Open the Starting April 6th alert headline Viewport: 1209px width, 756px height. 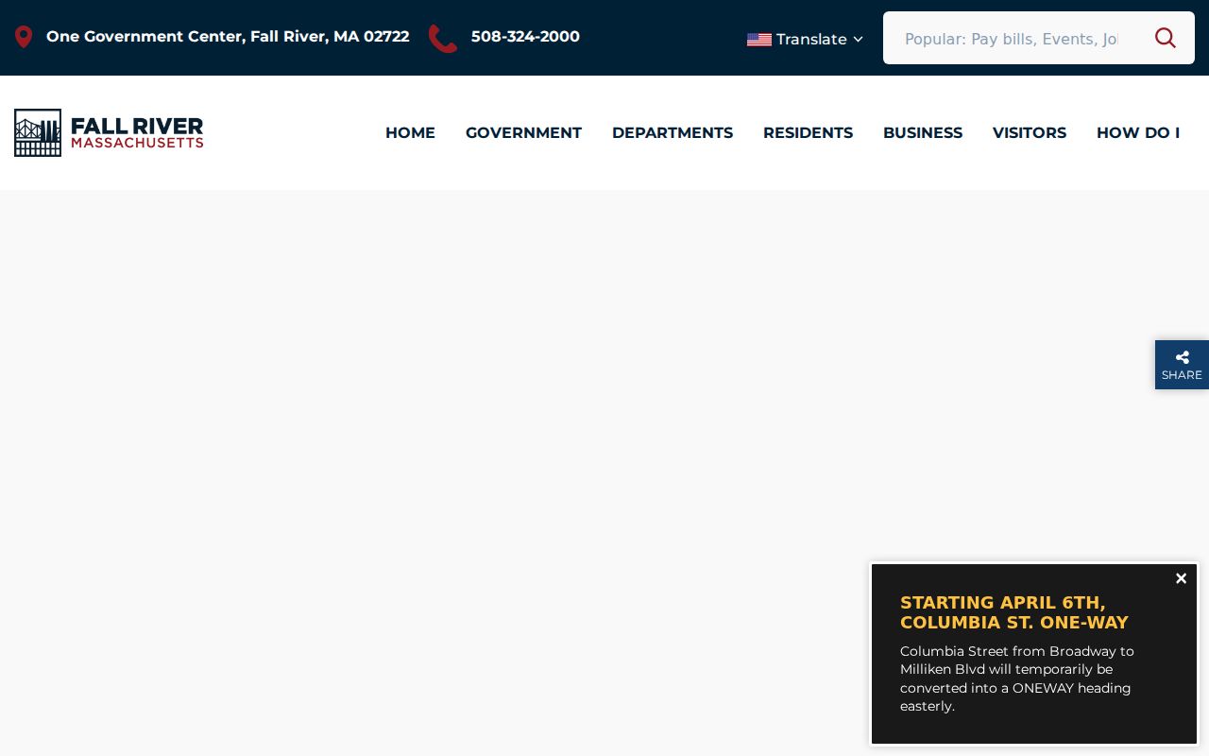pos(1014,612)
